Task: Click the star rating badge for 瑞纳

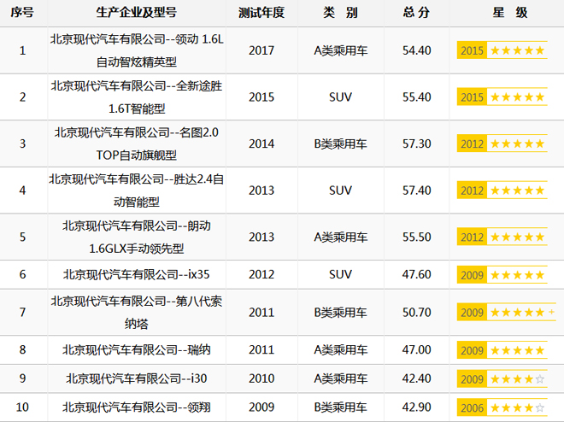Action: click(502, 350)
